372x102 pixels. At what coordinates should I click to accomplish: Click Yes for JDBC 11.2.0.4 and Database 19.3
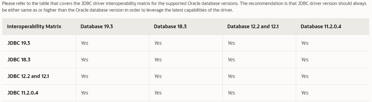tap(85, 93)
